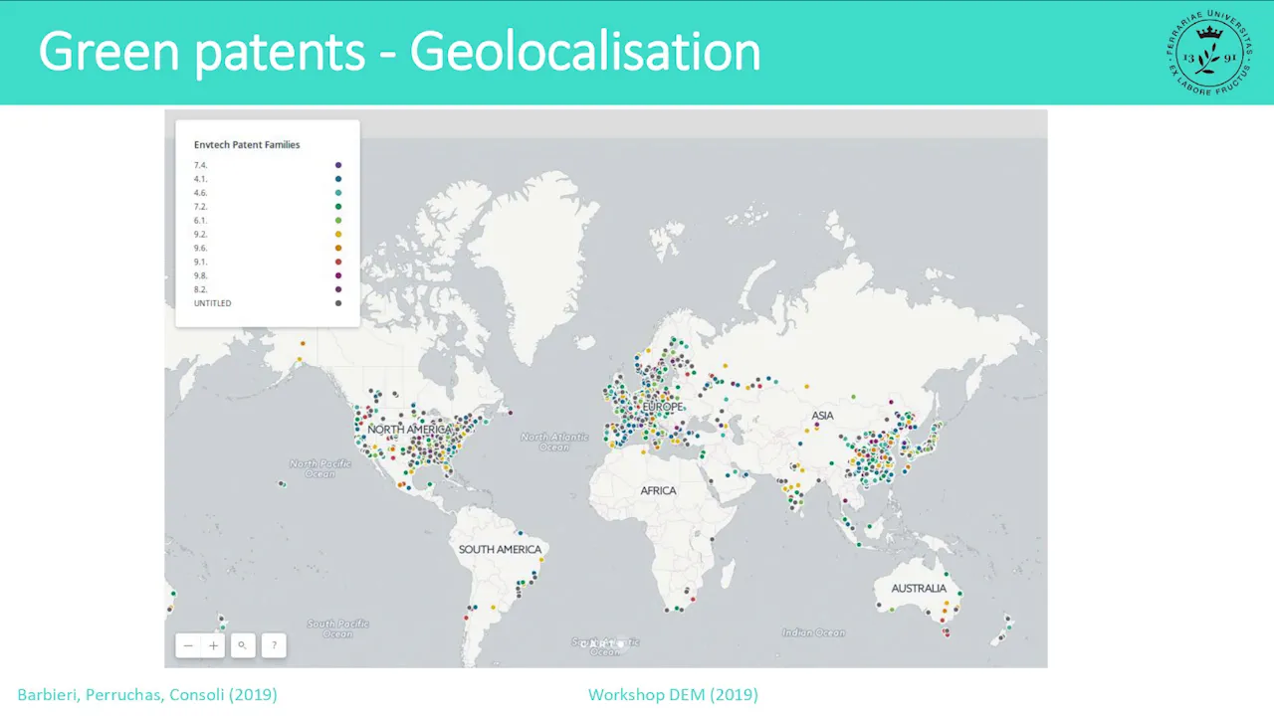Click the slide title 'Green patents - Geolocalisation'

point(399,51)
